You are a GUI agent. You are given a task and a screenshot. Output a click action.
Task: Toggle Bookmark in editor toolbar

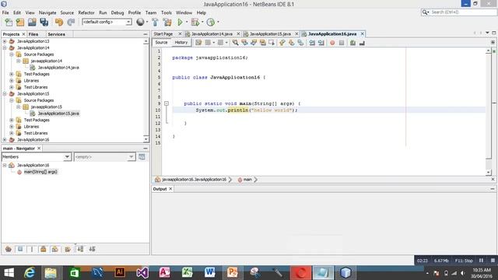click(x=300, y=43)
